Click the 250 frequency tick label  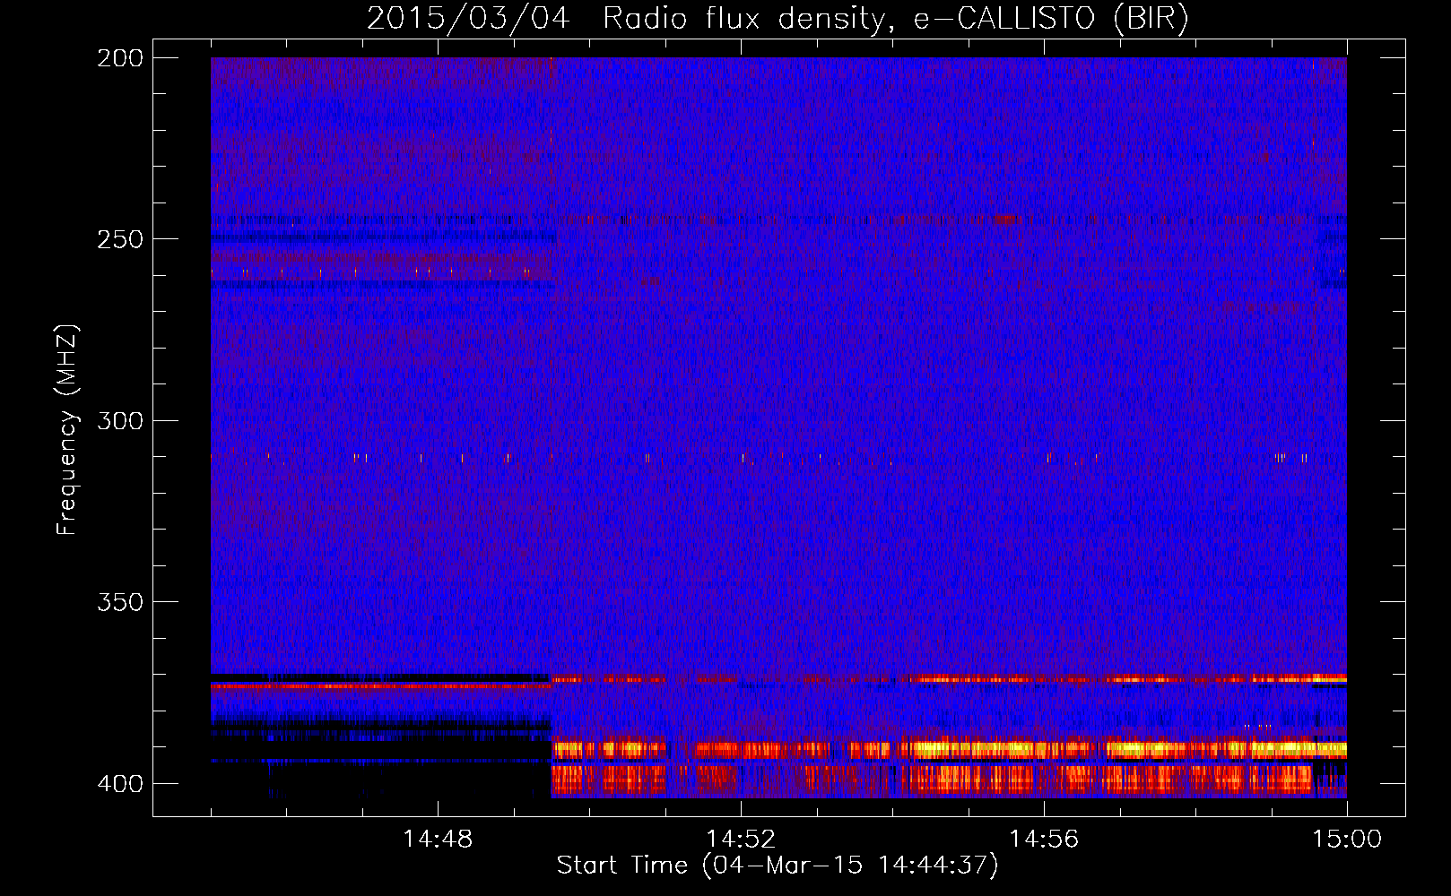pos(119,239)
